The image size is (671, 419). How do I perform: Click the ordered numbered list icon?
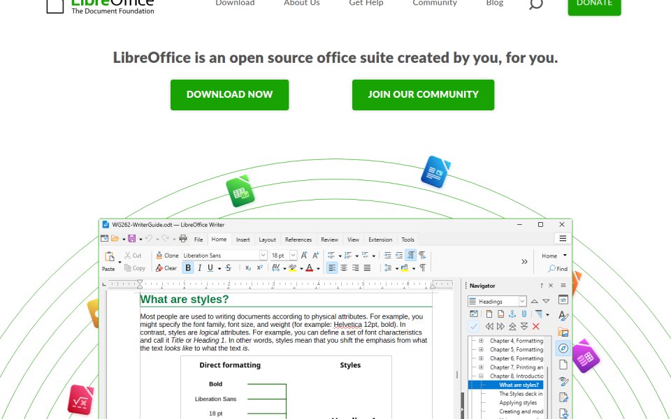(348, 256)
